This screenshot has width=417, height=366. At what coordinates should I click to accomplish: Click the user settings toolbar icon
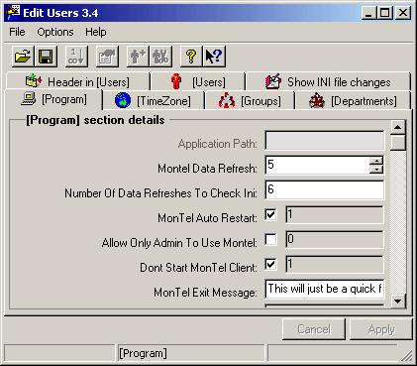point(160,57)
